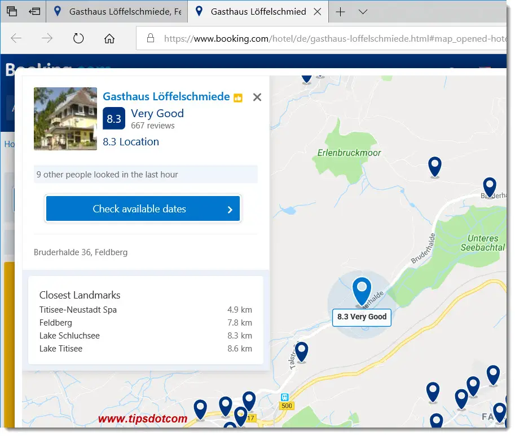Close the hotel info popup with the X
The image size is (515, 436).
tap(257, 97)
